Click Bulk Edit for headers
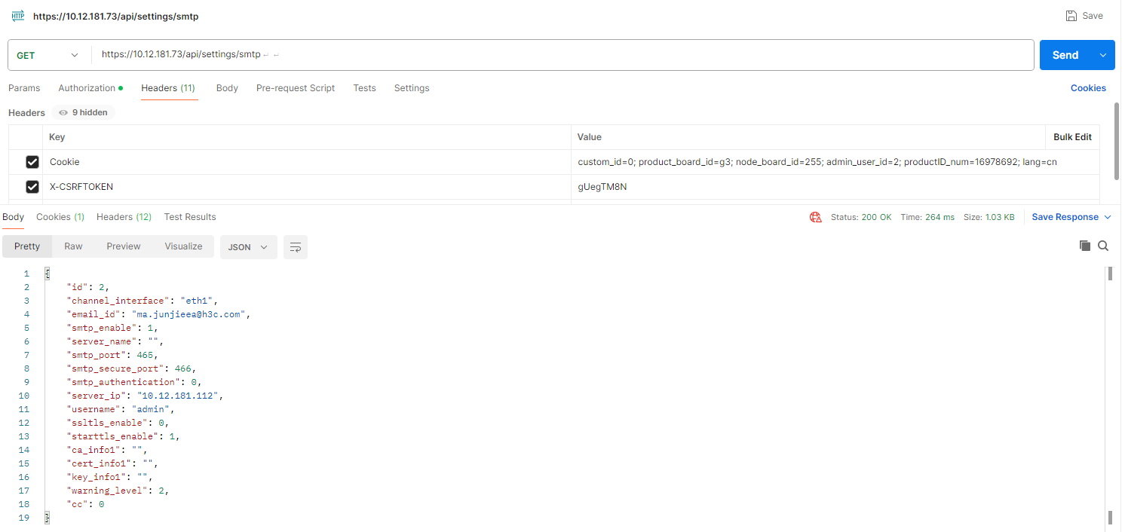1125x532 pixels. point(1072,137)
